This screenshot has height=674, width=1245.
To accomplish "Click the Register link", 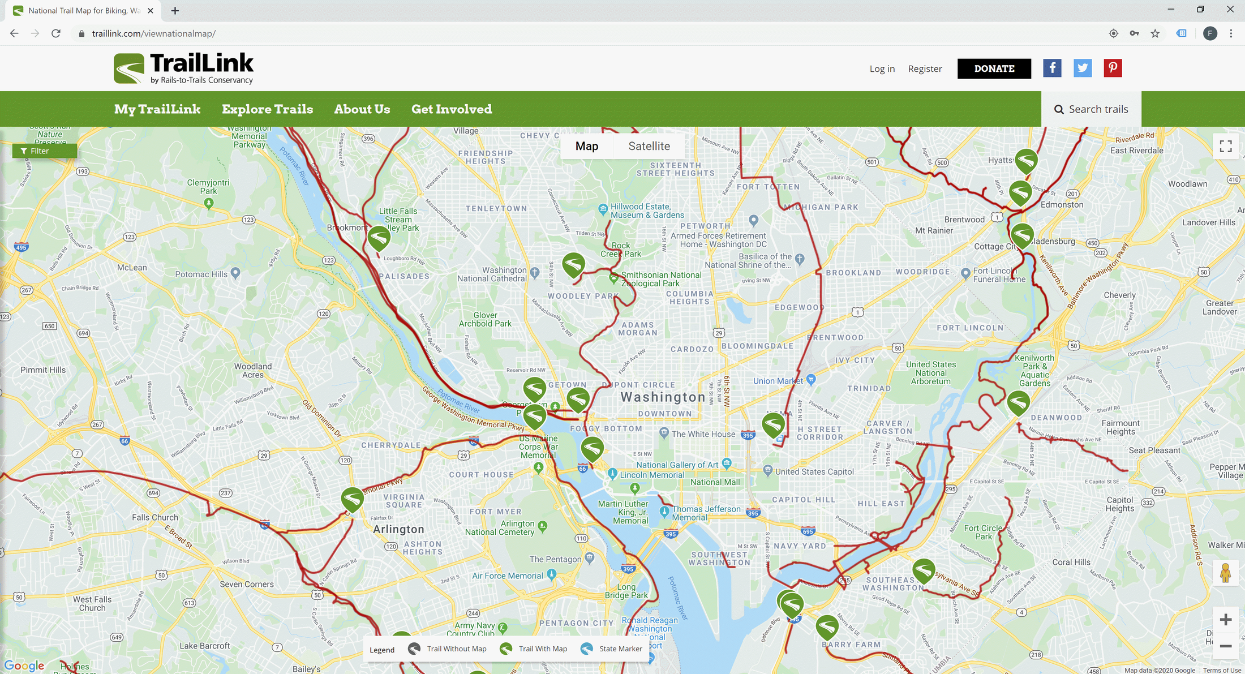I will (925, 68).
